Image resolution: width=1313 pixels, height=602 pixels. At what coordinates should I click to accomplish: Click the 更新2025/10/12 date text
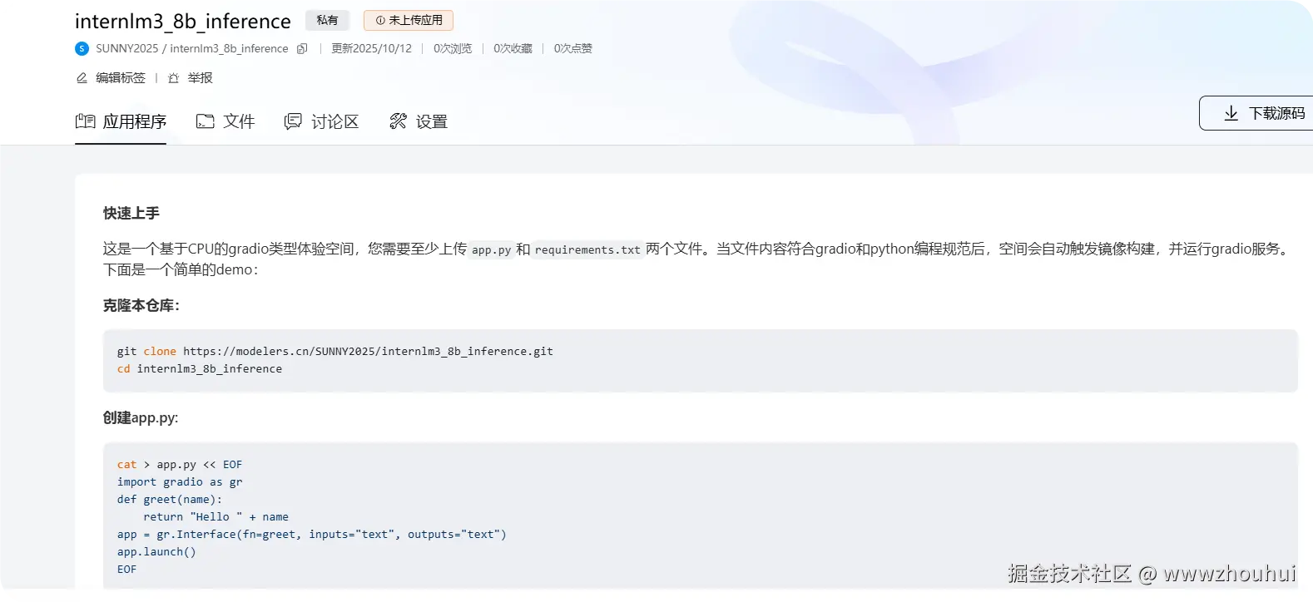tap(372, 48)
